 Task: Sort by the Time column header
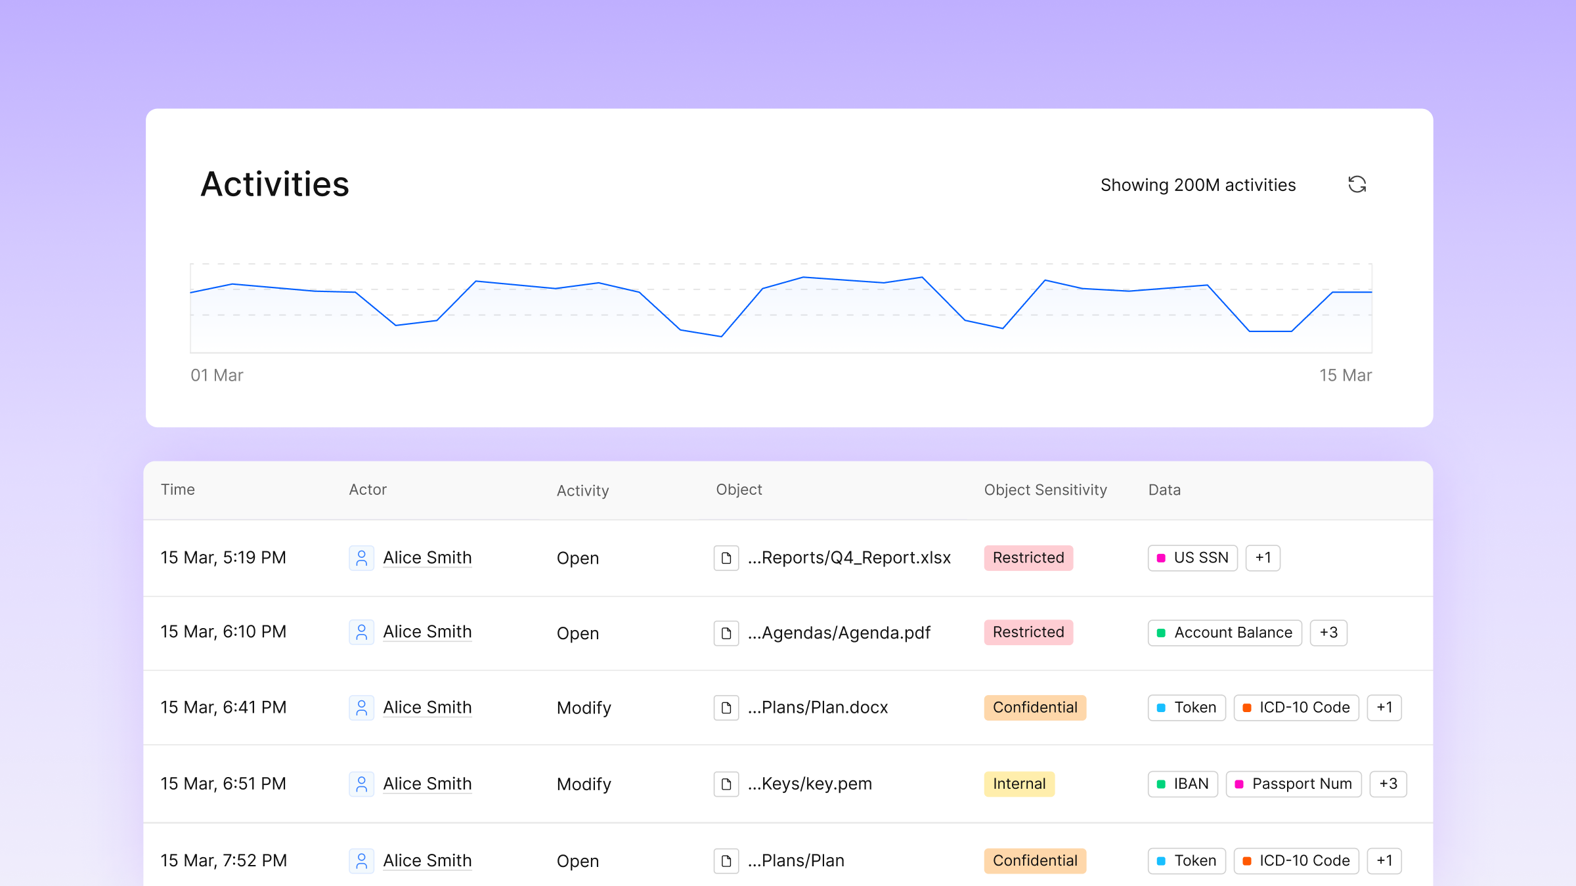178,490
